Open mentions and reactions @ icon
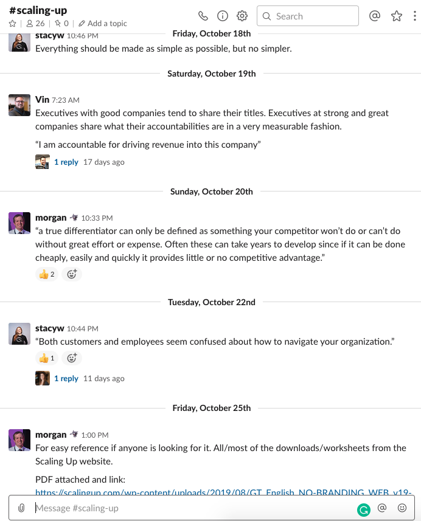The image size is (421, 521). click(375, 16)
